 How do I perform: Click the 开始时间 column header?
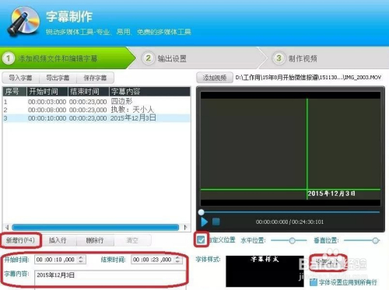pyautogui.click(x=47, y=92)
